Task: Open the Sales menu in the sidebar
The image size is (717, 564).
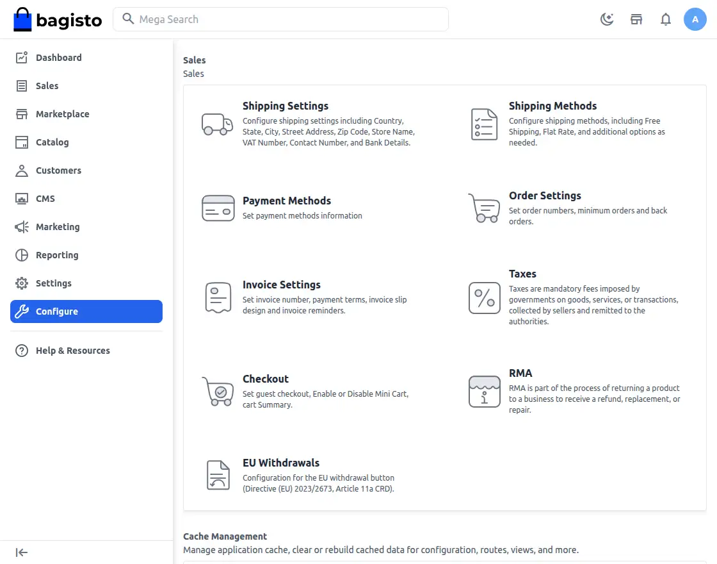Action: tap(86, 86)
